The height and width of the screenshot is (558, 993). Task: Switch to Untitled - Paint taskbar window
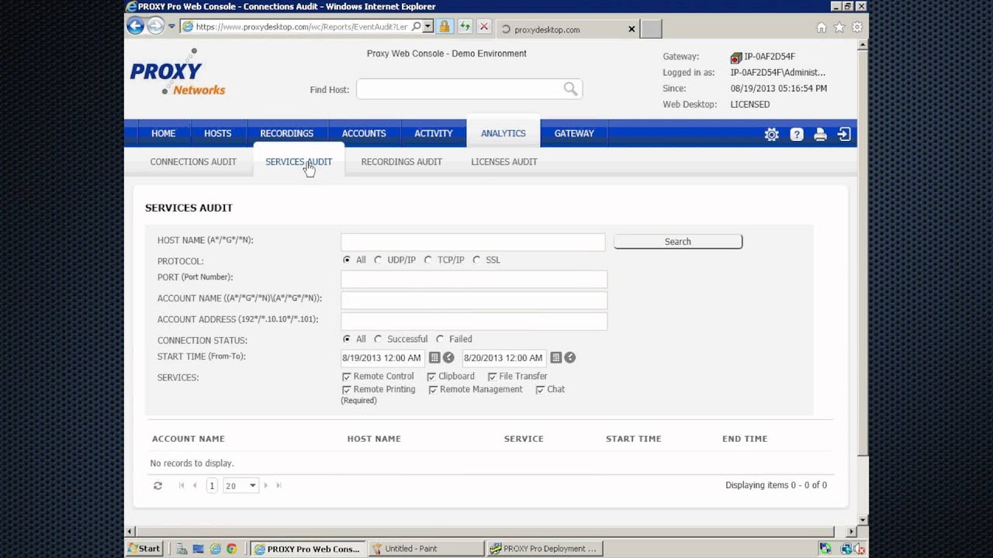425,549
